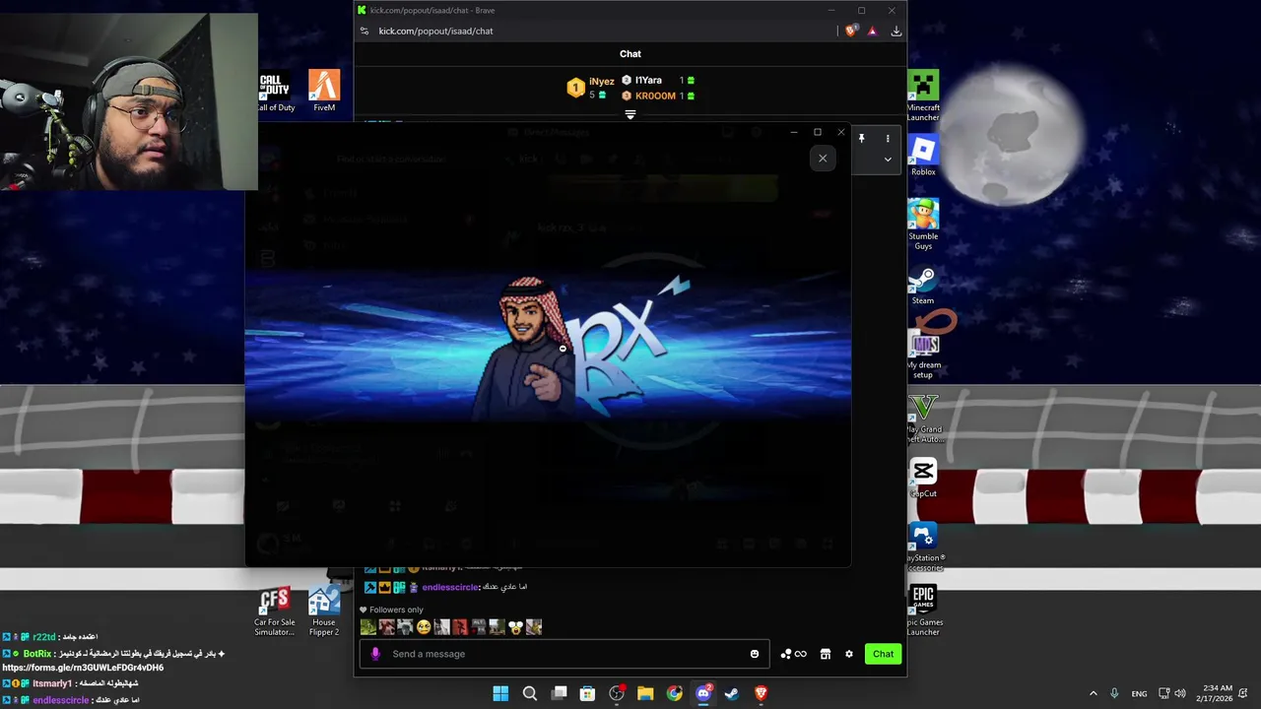Select the surprised emoji emote in quick emotes
This screenshot has height=709, width=1261.
tap(515, 626)
